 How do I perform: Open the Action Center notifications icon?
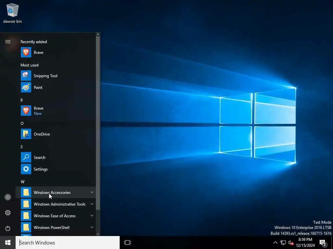click(x=323, y=243)
